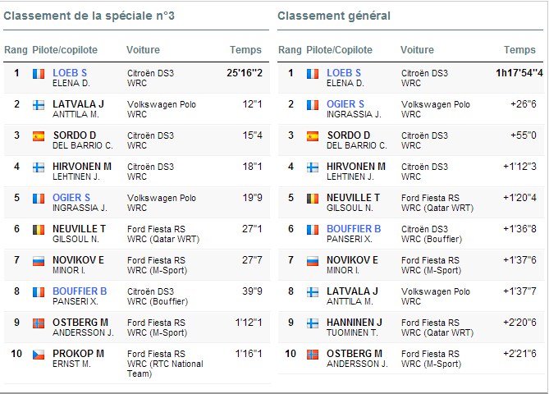Open BOUFFIER B link in general ranking
This screenshot has width=549, height=394.
point(354,229)
